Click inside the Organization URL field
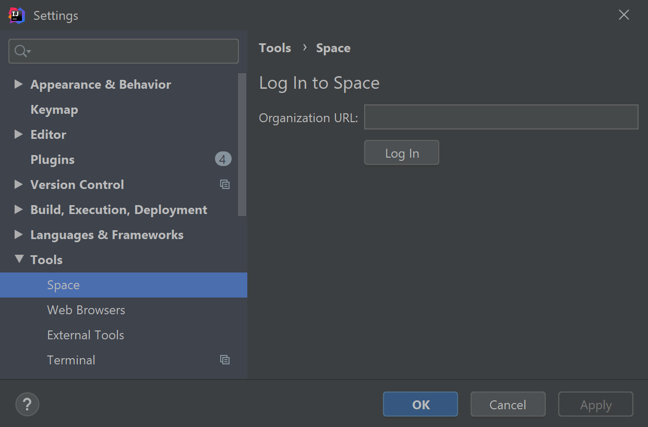The height and width of the screenshot is (427, 648). pos(501,117)
